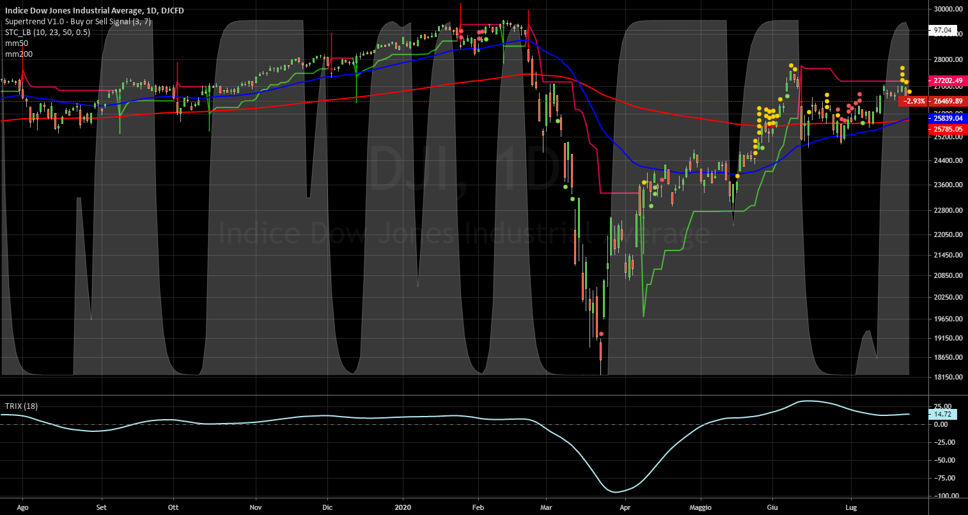Viewport: 968px width, 515px height.
Task: Select the TRIX (18) pane label
Action: click(21, 406)
